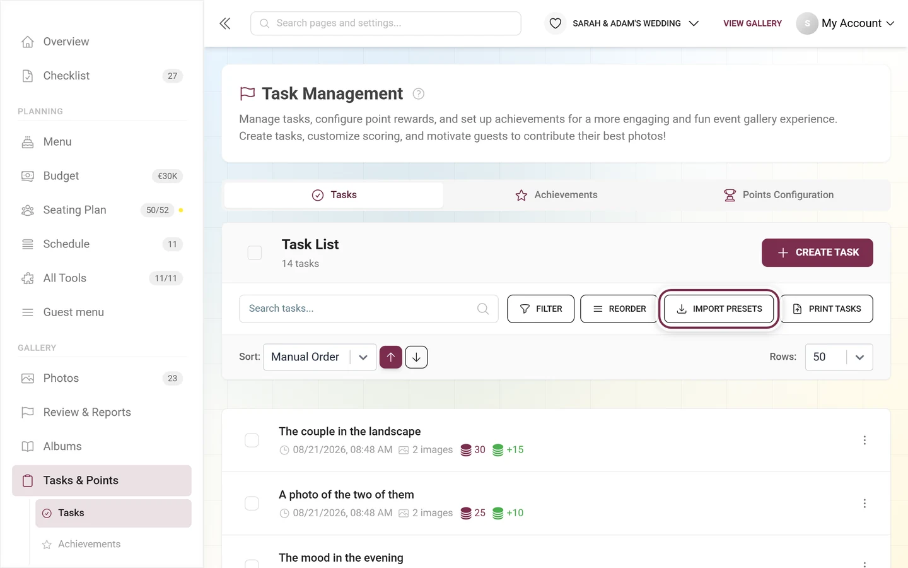Image resolution: width=908 pixels, height=568 pixels.
Task: Open the View Gallery link
Action: [752, 23]
